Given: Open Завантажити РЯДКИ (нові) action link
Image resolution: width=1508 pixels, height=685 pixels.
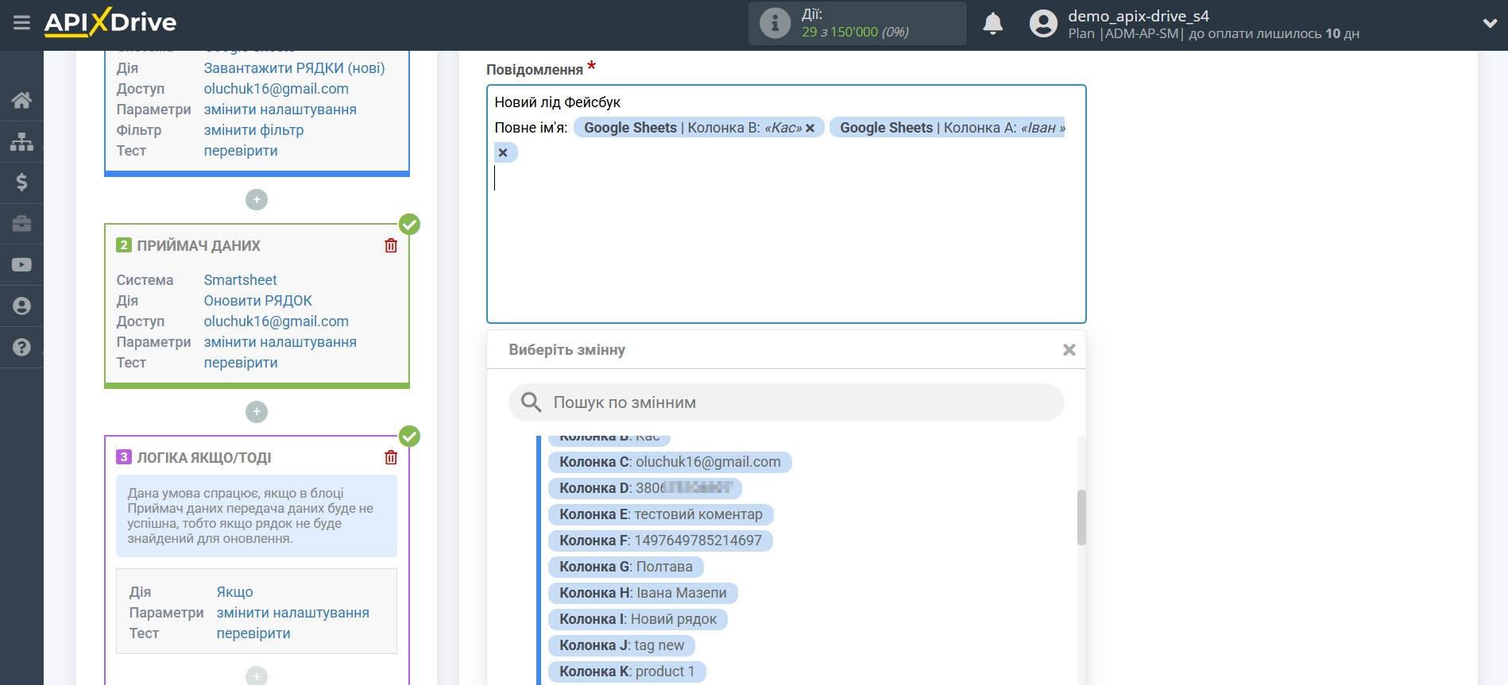Looking at the screenshot, I should coord(294,68).
